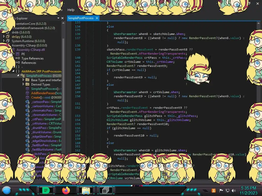Select the _crtVolume : CRTVolume field
Screen dimensions: 262x196
(x=46, y=123)
